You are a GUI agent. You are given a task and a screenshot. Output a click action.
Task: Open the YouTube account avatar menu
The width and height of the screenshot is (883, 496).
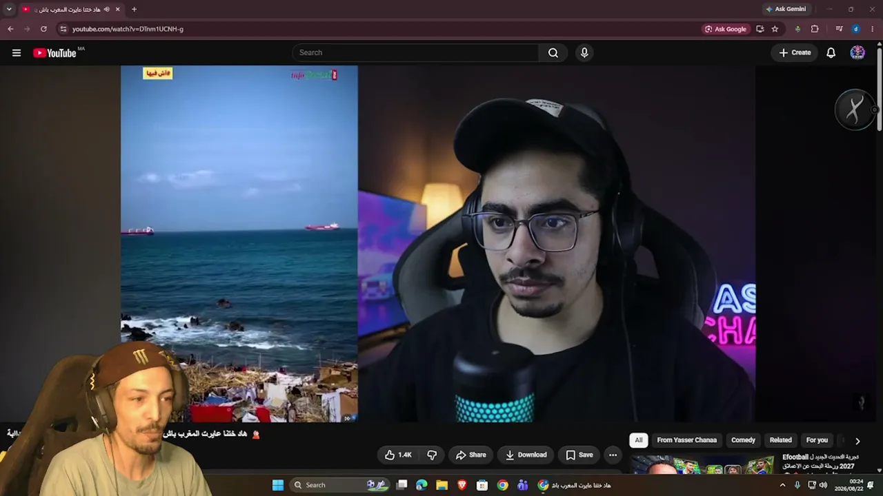(x=857, y=52)
